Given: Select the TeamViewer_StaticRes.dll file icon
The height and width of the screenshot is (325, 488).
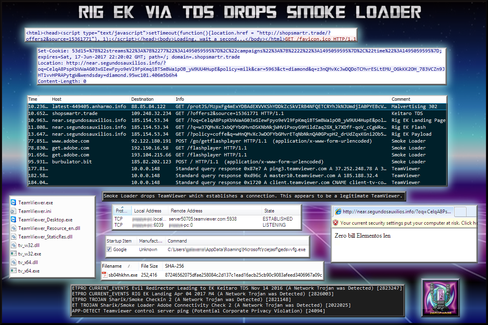Looking at the screenshot, I should pyautogui.click(x=13, y=237).
